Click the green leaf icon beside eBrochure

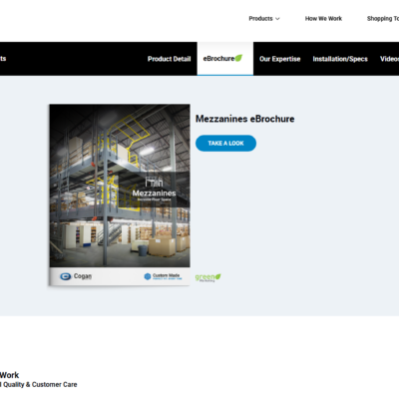(238, 58)
